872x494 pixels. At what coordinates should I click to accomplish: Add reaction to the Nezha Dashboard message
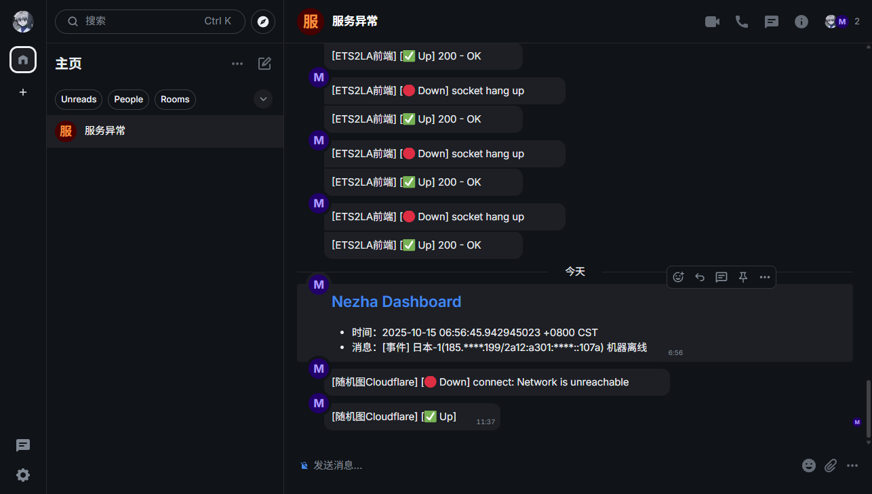click(678, 276)
